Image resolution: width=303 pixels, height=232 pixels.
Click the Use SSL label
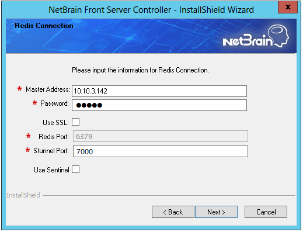click(55, 123)
